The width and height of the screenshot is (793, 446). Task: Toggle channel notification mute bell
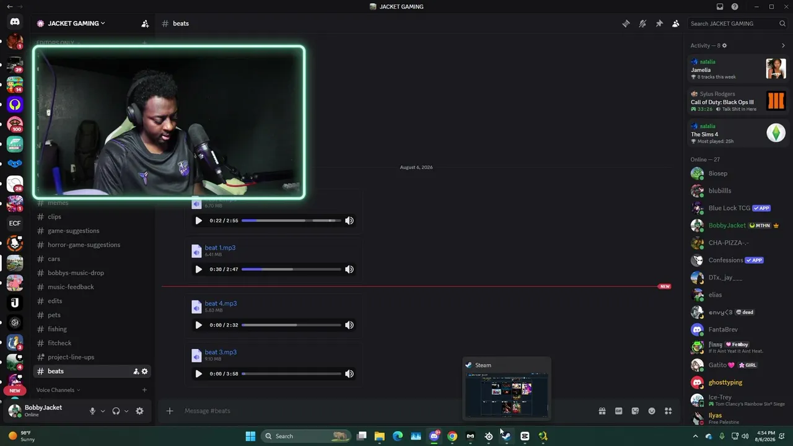click(x=642, y=24)
